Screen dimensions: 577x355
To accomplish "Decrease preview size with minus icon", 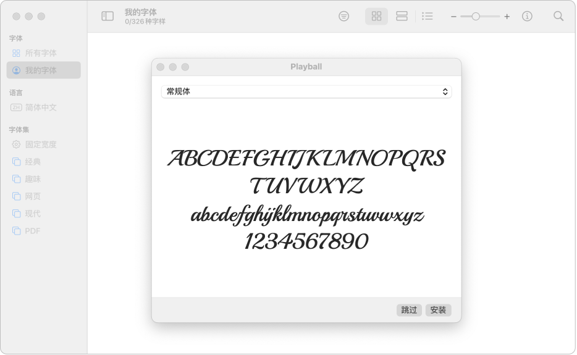I will (x=453, y=17).
